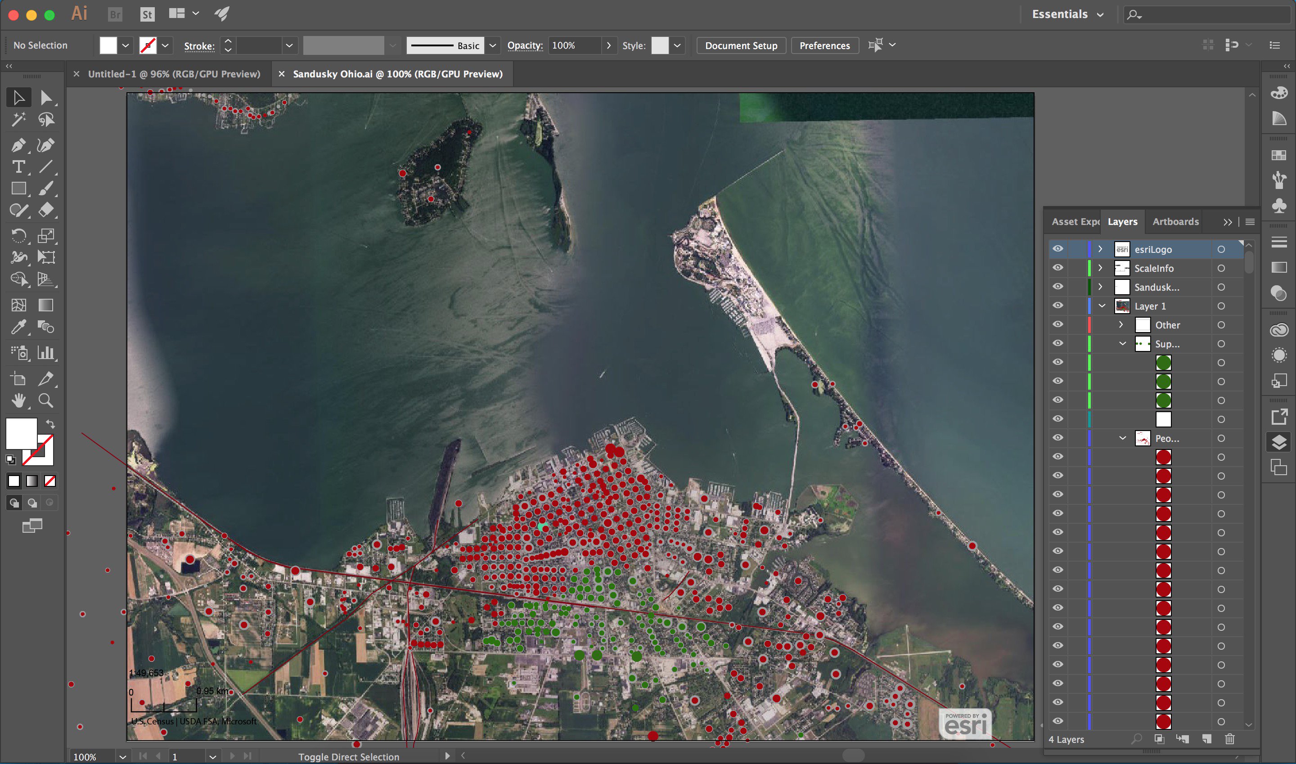This screenshot has width=1296, height=764.
Task: Switch to the Untitled-1 document tab
Action: (174, 74)
